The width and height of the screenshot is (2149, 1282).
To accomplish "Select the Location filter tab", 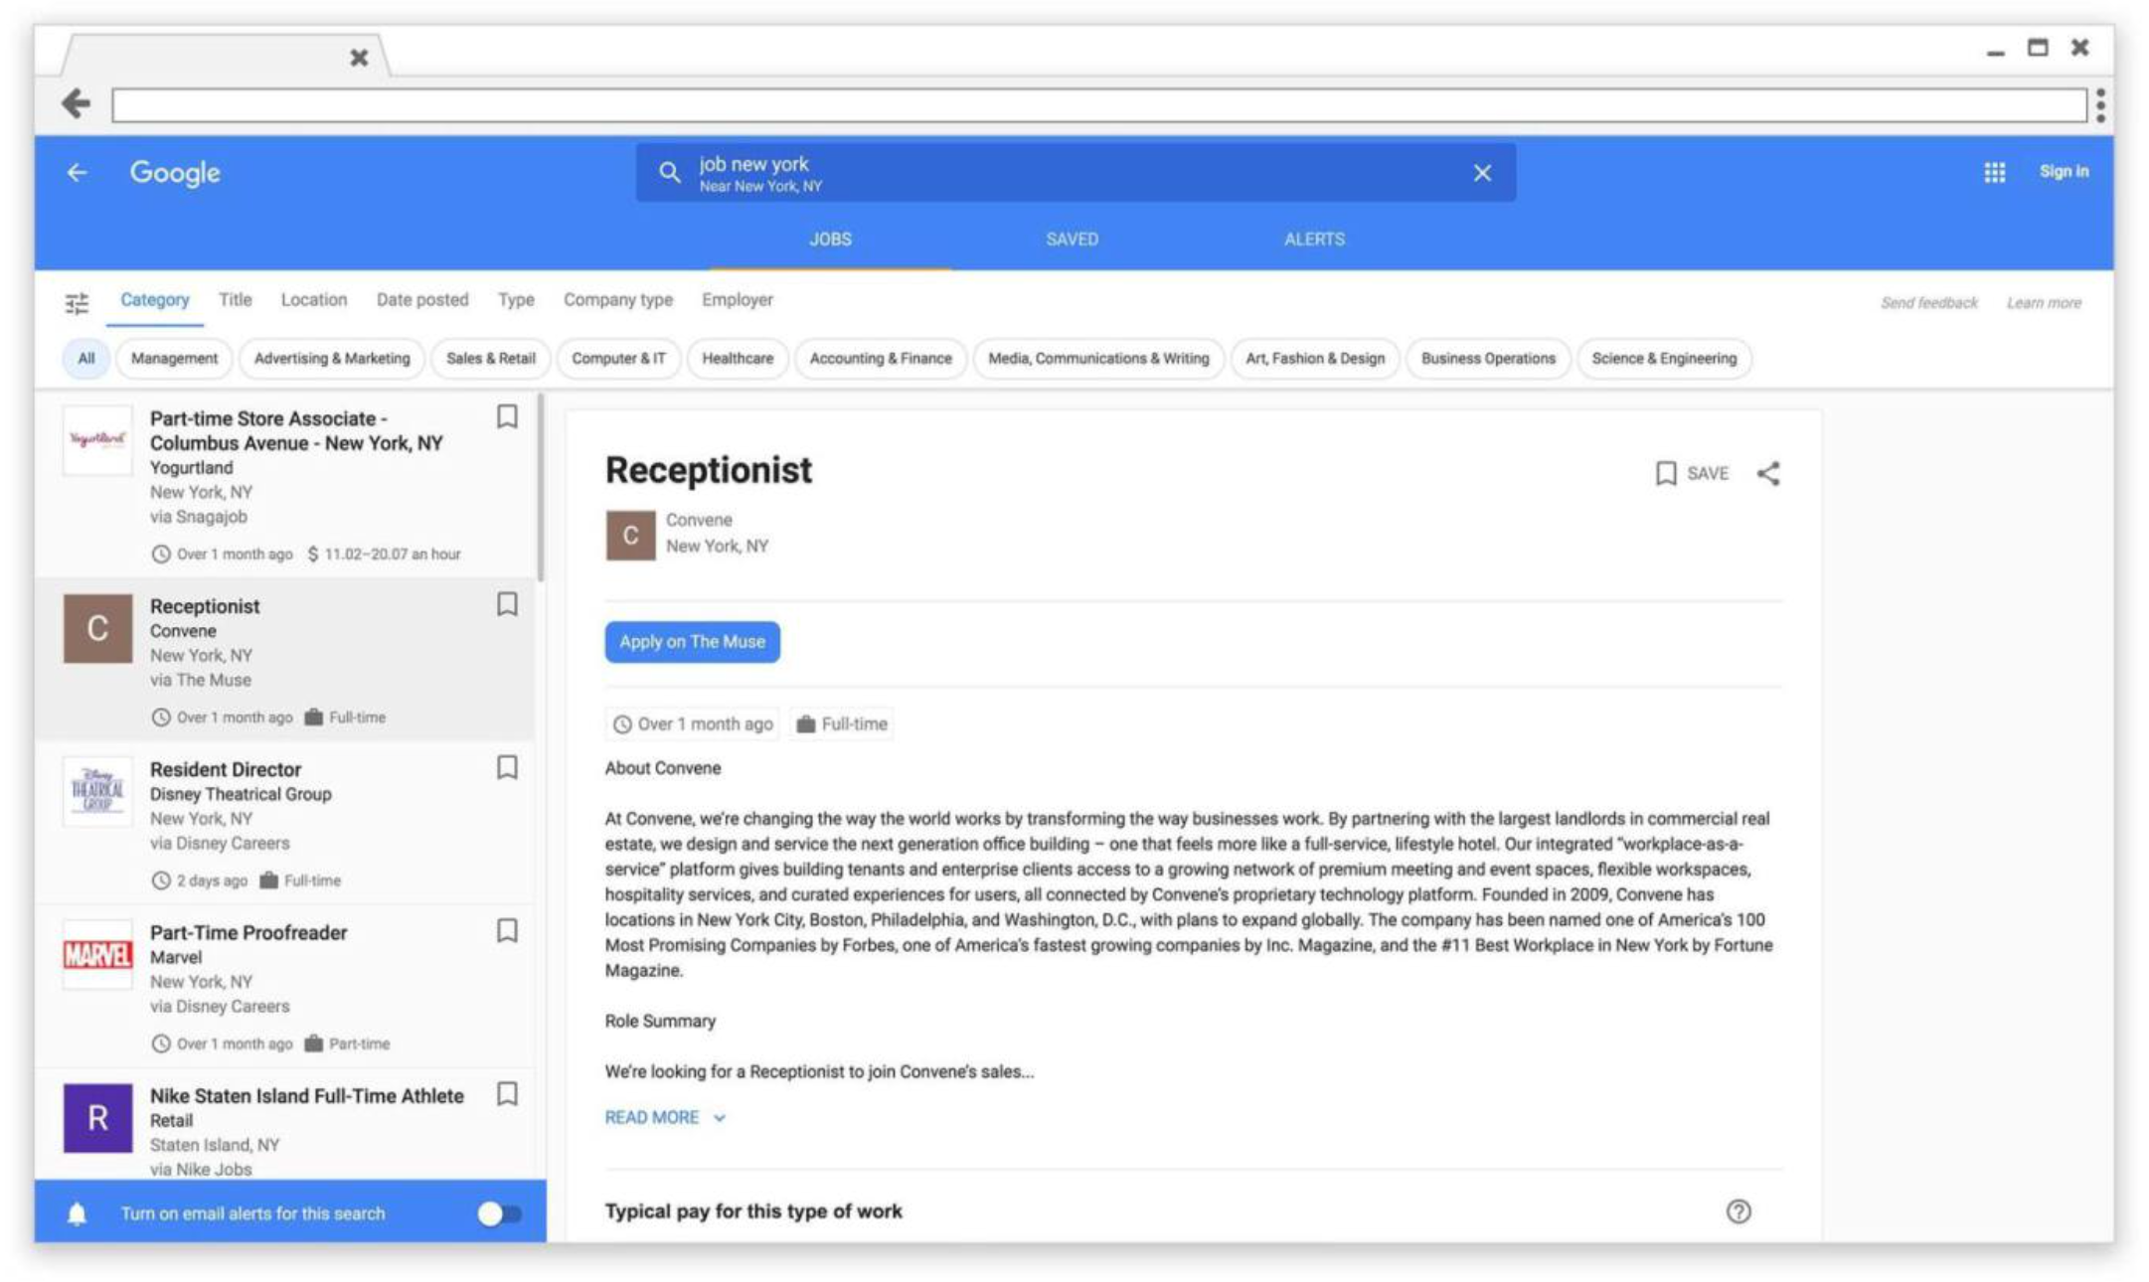I will point(314,300).
